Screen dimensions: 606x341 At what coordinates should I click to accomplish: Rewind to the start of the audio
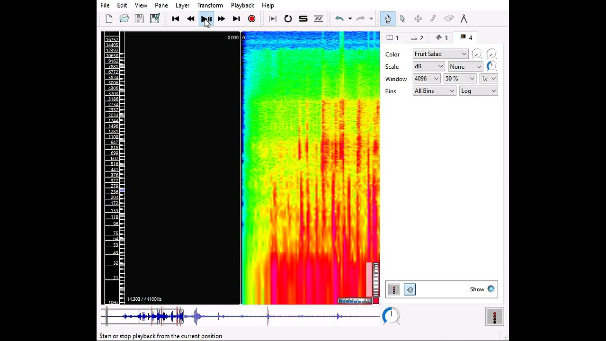tap(176, 19)
